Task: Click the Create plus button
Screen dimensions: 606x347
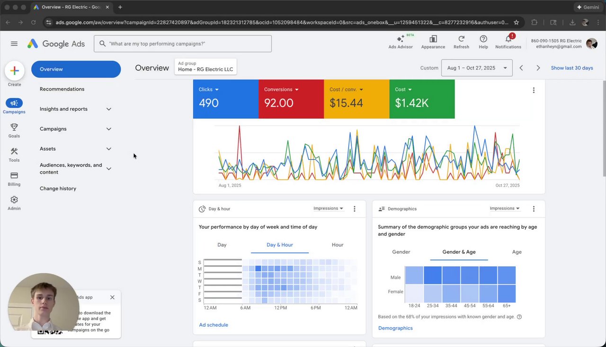Action: point(14,70)
